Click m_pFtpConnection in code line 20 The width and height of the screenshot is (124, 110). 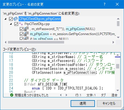(80, 73)
